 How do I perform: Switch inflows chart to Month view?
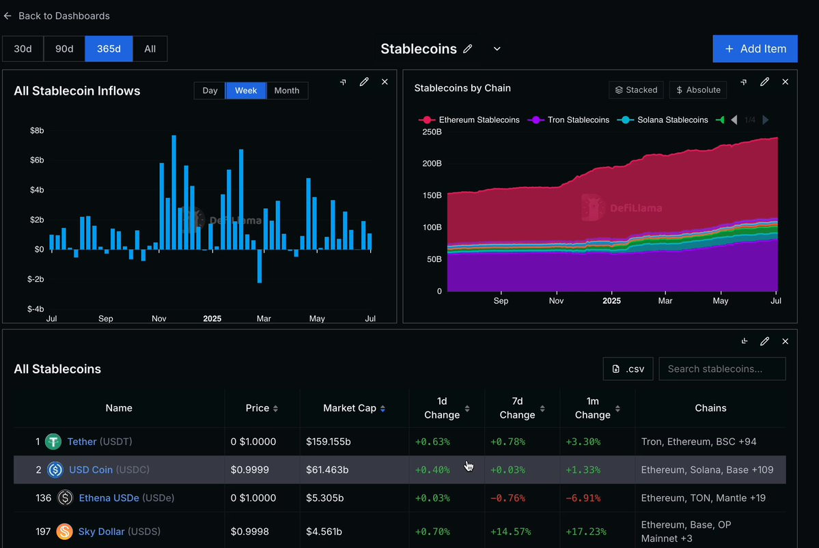(287, 90)
